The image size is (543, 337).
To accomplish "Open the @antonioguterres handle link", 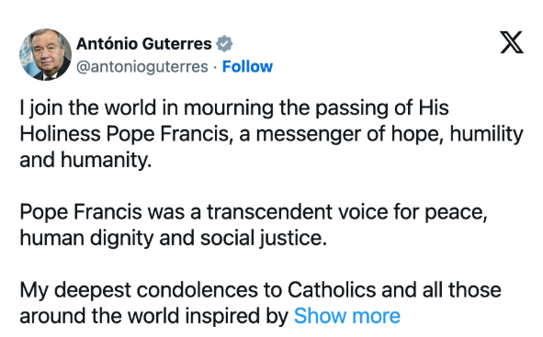I will point(142,66).
